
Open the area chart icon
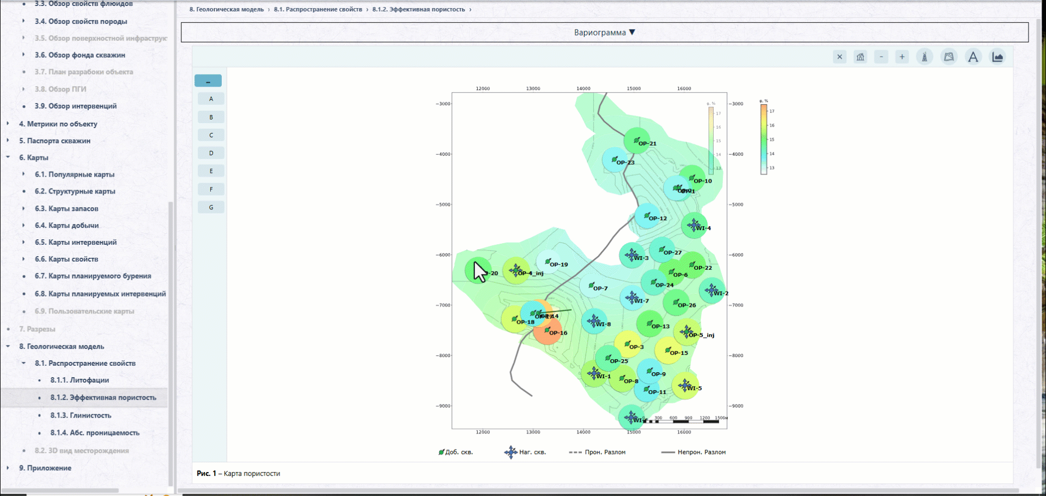[998, 57]
